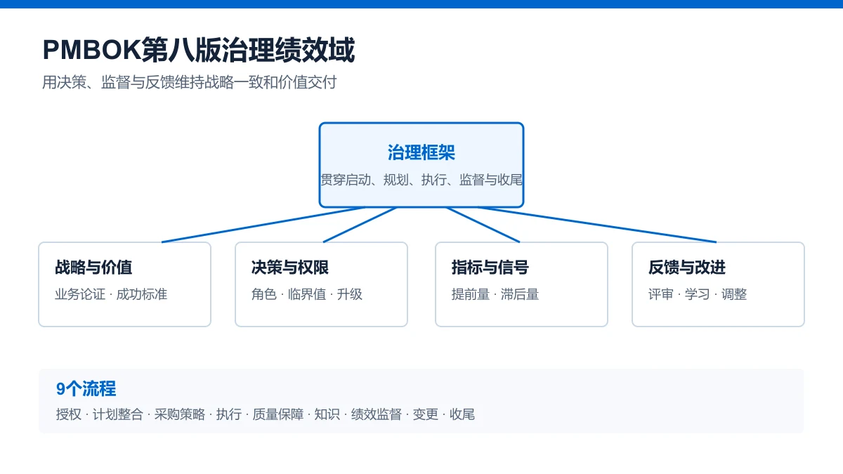
Task: Click the 9个流程 heading
Action: [x=86, y=388]
